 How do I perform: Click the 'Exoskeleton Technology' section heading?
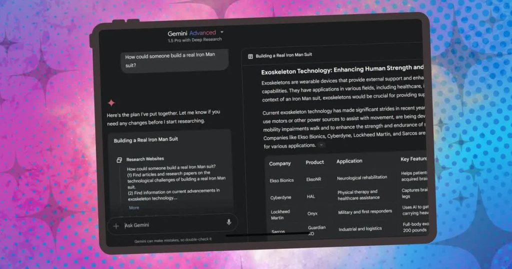pos(342,68)
